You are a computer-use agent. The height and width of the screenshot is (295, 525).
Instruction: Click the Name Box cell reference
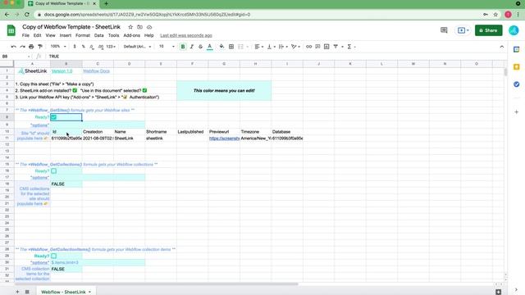click(16, 57)
